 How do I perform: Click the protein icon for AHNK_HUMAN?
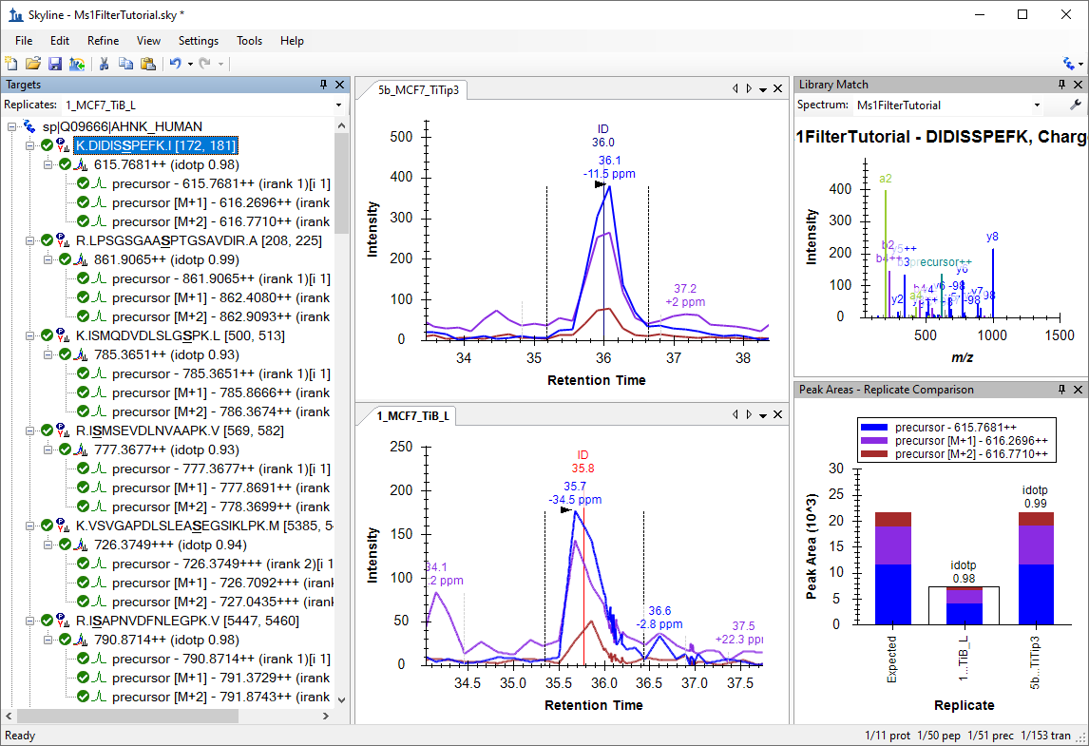coord(29,126)
